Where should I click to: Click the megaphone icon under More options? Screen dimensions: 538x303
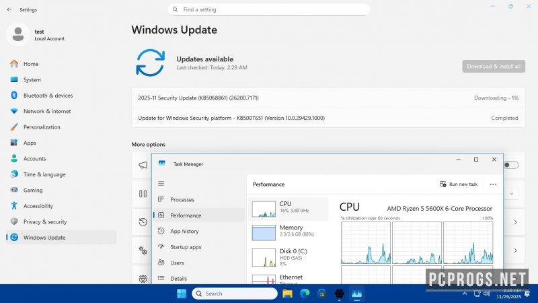coord(143,165)
